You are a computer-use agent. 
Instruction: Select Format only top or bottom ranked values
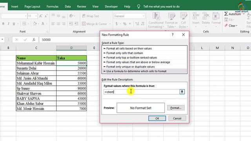click(144, 58)
